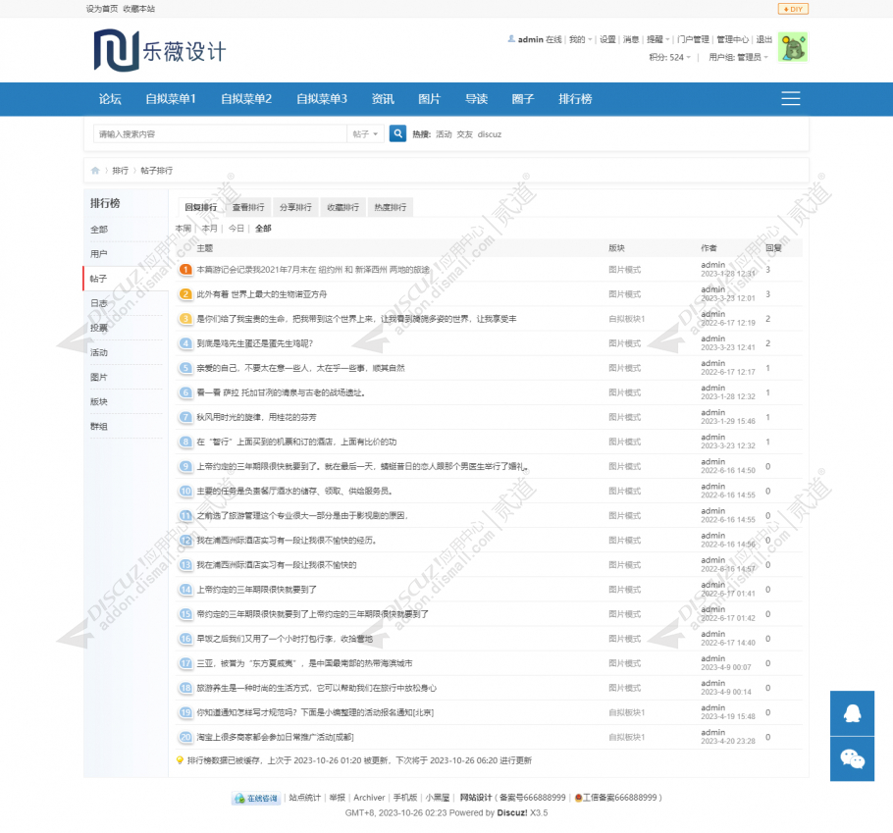Click the user icon beside admin
The height and width of the screenshot is (833, 893).
tap(511, 38)
